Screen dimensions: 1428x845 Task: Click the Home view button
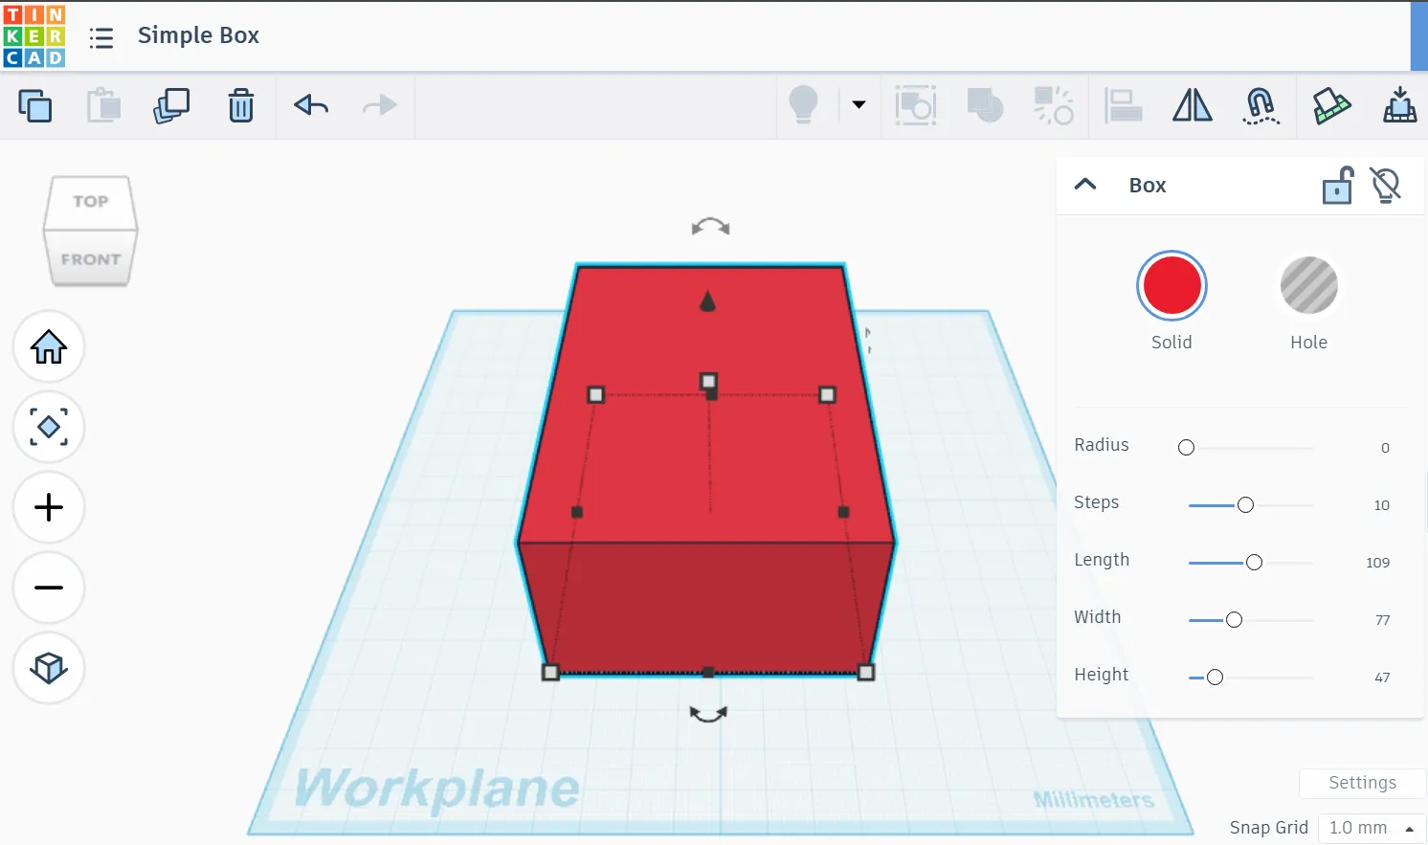click(49, 346)
